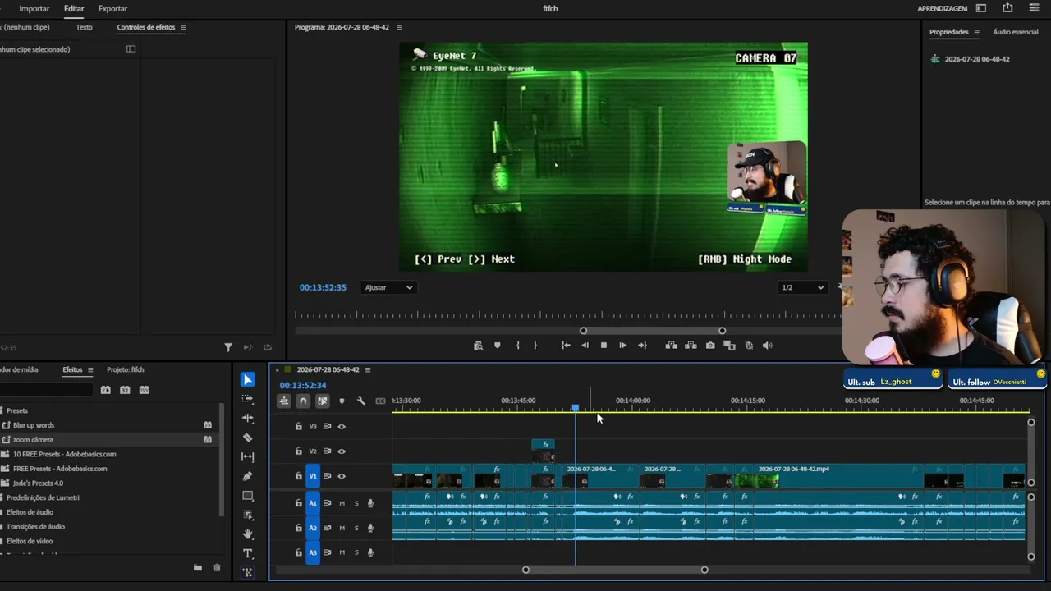Toggle track lock on V3

pyautogui.click(x=299, y=427)
